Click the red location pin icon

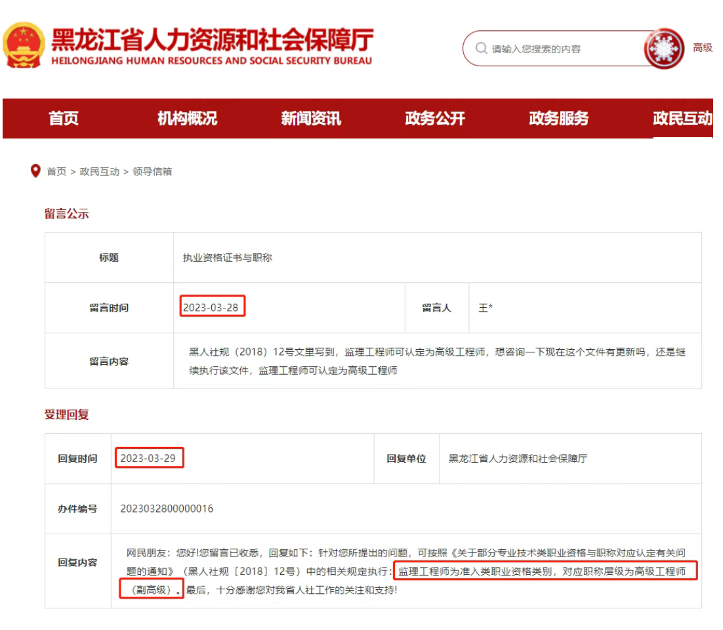[x=35, y=171]
